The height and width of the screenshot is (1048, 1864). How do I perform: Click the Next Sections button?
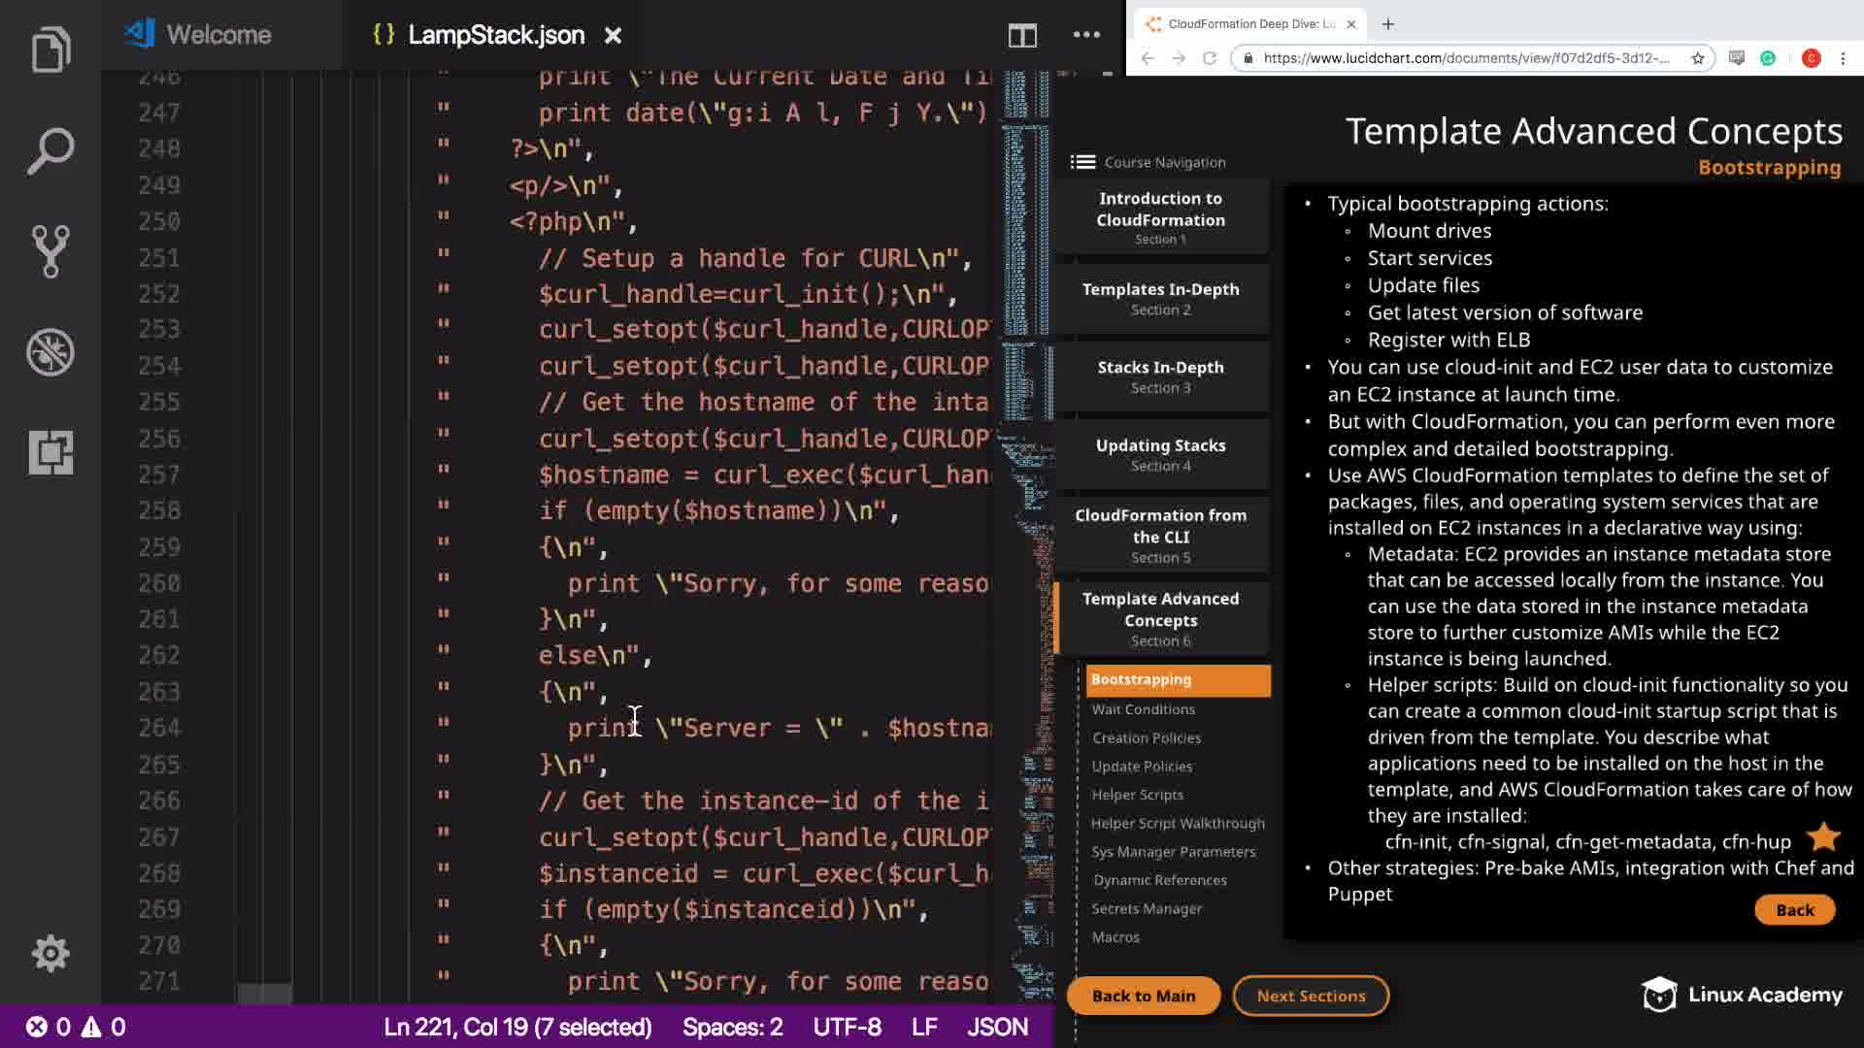(1311, 996)
